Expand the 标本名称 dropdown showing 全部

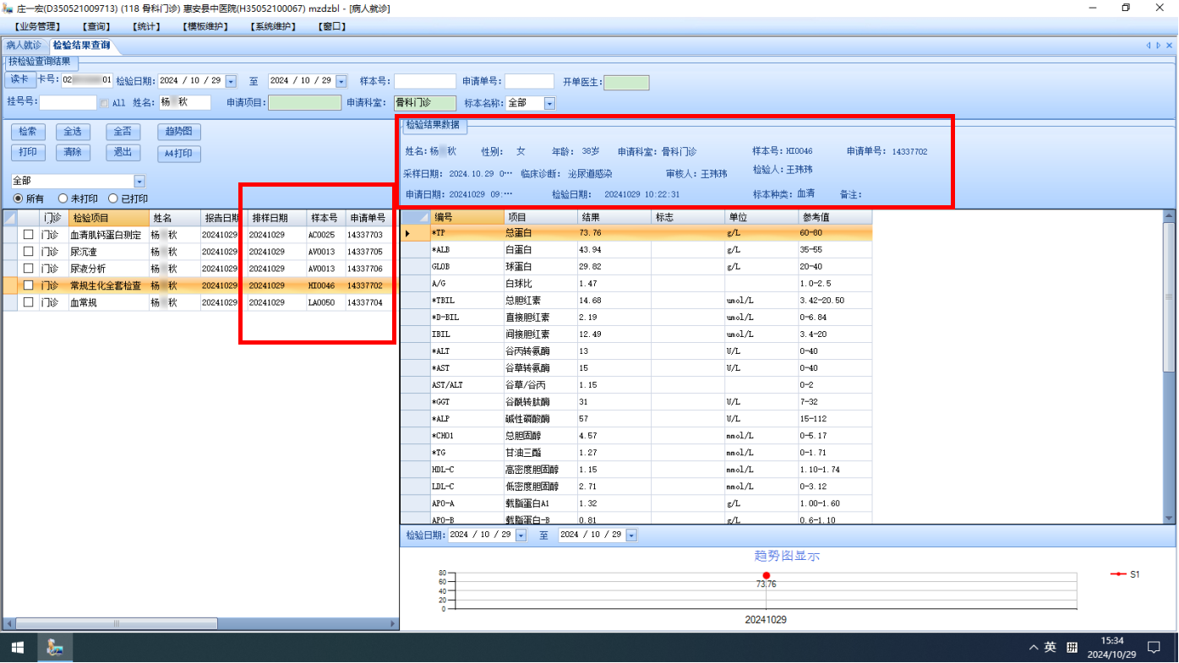pos(549,103)
